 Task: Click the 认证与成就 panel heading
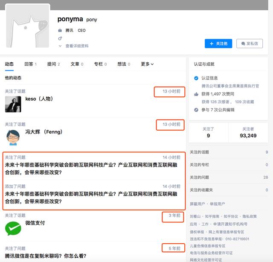[204, 64]
